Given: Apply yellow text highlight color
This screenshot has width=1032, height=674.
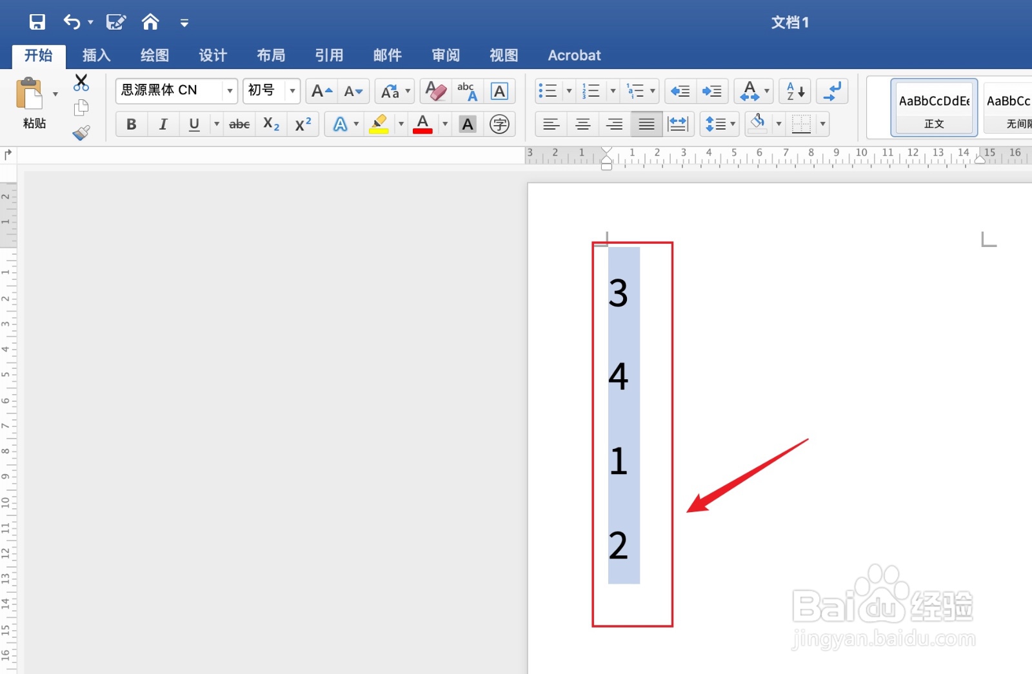Looking at the screenshot, I should click(379, 124).
